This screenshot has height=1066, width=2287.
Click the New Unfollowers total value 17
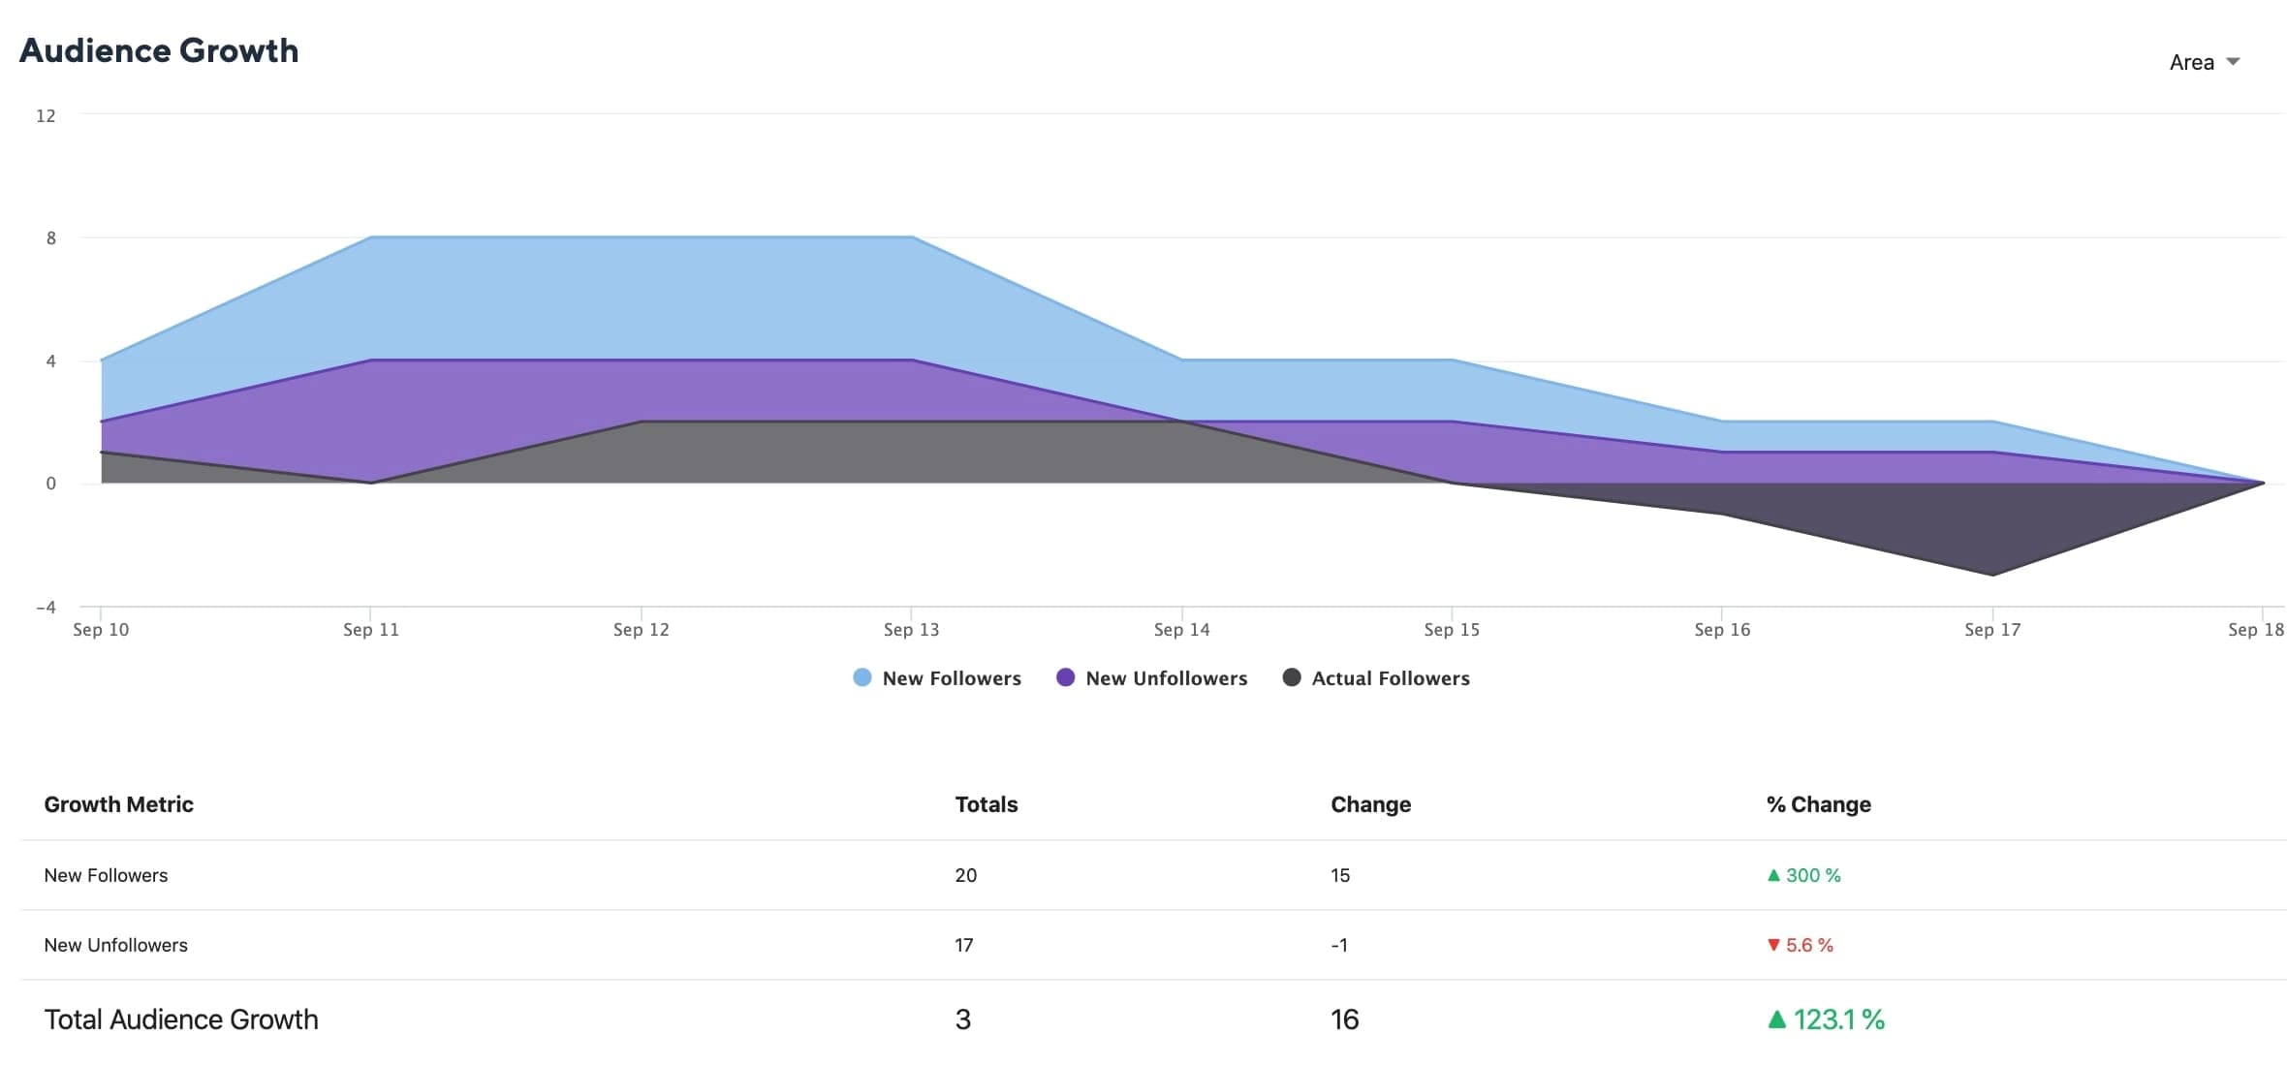click(x=964, y=945)
